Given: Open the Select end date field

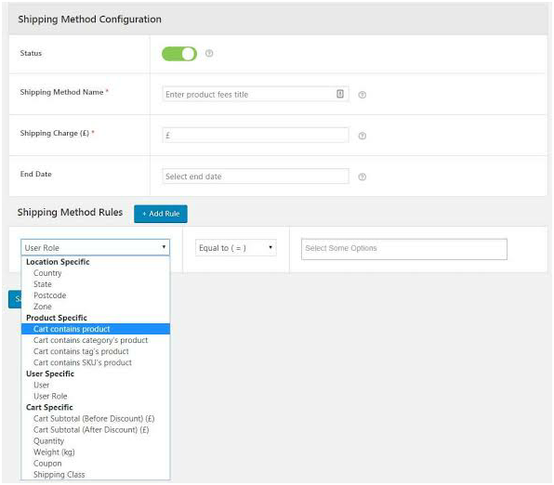Looking at the screenshot, I should coord(256,177).
